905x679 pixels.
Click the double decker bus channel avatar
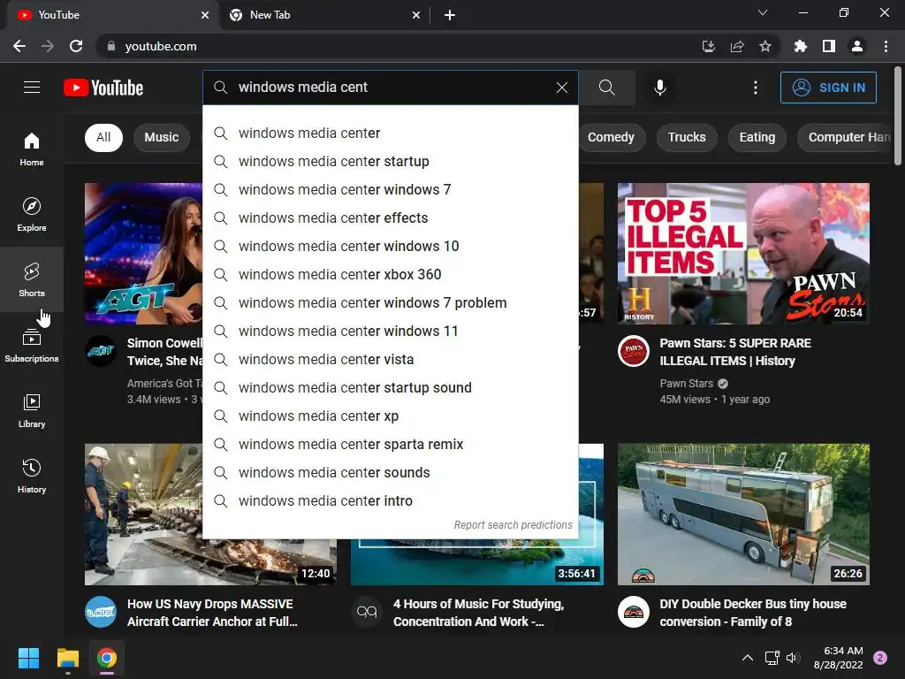pos(633,612)
